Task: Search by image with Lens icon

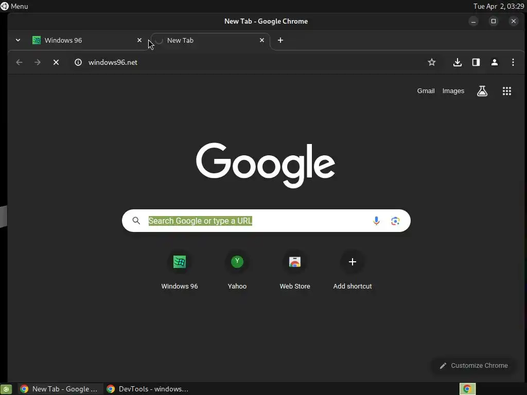Action: coord(395,221)
